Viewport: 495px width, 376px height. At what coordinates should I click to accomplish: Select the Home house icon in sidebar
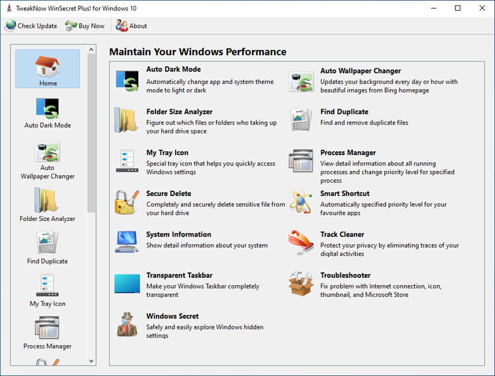coord(47,66)
